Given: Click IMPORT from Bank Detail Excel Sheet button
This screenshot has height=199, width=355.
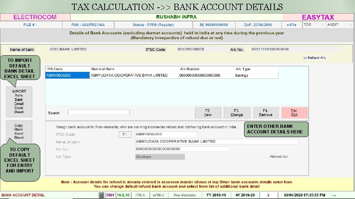Looking at the screenshot, I should pyautogui.click(x=19, y=102).
